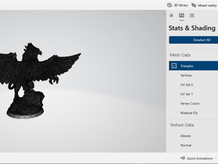Image resolution: width=218 pixels, height=164 pixels.
Task: Select the Triangles row label
Action: (x=187, y=66)
